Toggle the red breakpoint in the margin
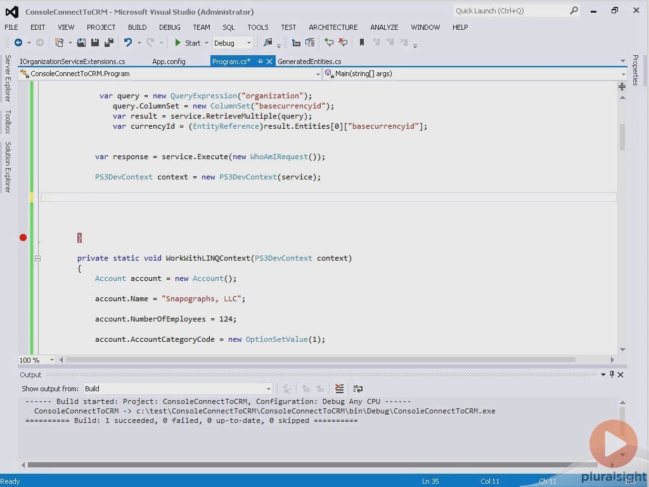 pyautogui.click(x=23, y=237)
